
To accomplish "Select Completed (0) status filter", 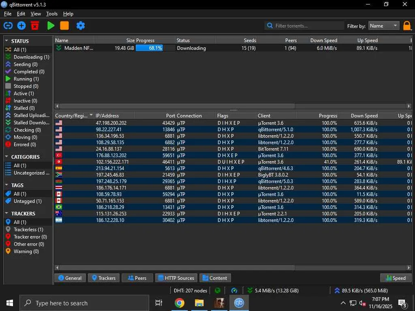I will [x=28, y=71].
